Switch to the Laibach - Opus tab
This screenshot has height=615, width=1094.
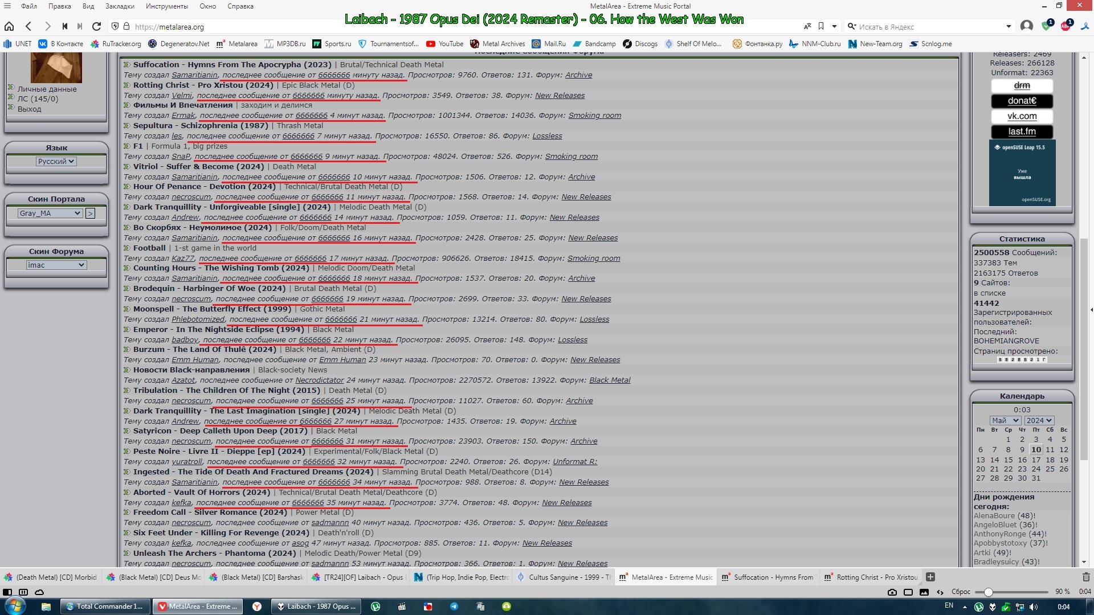[x=358, y=577]
